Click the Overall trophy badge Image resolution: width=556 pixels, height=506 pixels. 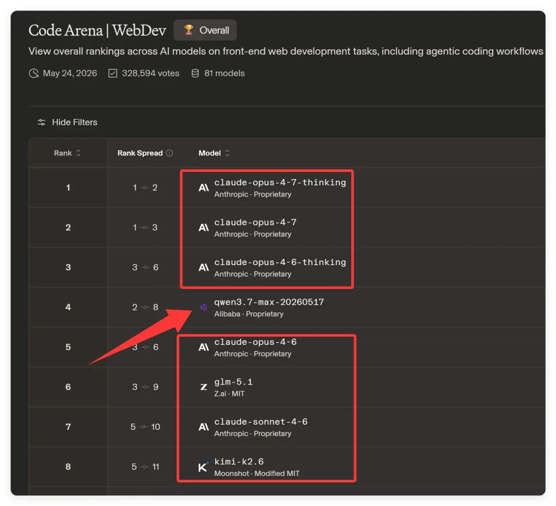[205, 30]
